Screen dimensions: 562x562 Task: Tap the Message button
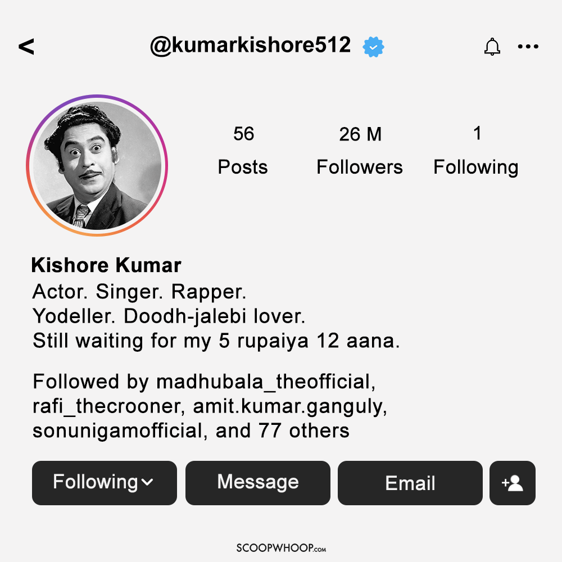[x=258, y=483]
